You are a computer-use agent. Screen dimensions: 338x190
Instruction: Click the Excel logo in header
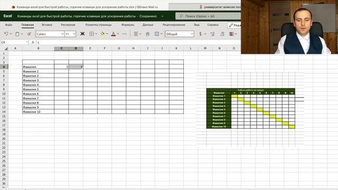(x=8, y=16)
